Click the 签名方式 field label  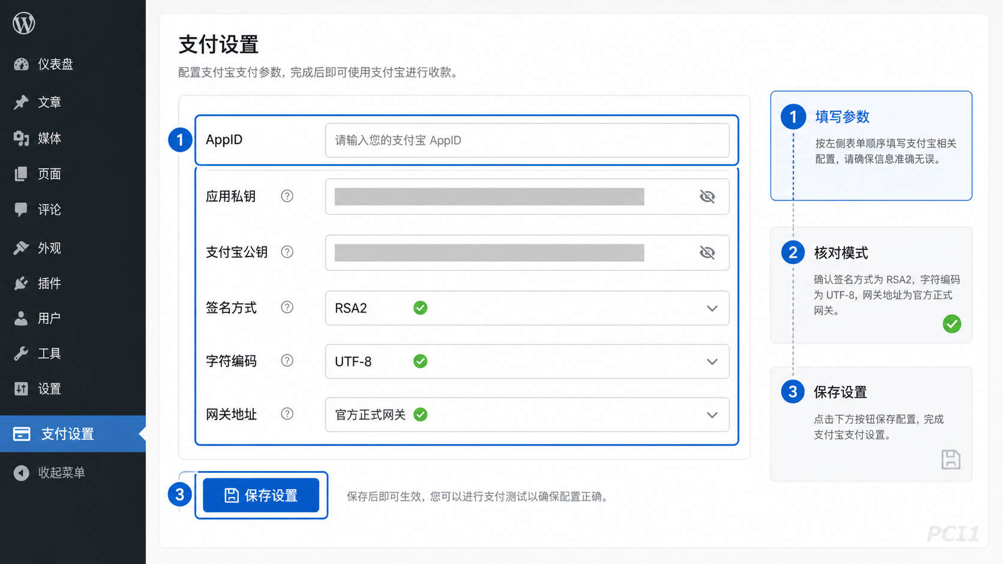[x=231, y=308]
